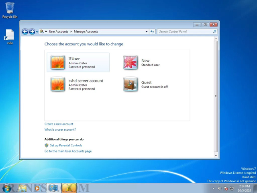
Task: Select the IEUser administrator account
Action: pos(78,62)
